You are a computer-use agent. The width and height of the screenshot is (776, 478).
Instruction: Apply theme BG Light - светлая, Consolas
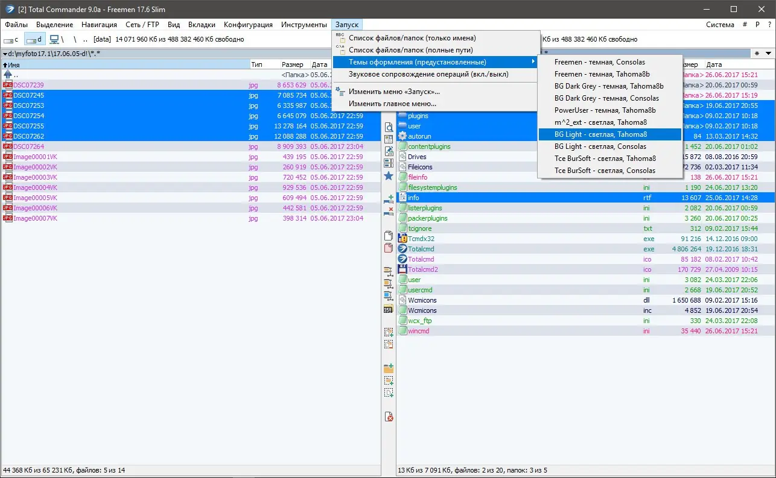(x=609, y=146)
